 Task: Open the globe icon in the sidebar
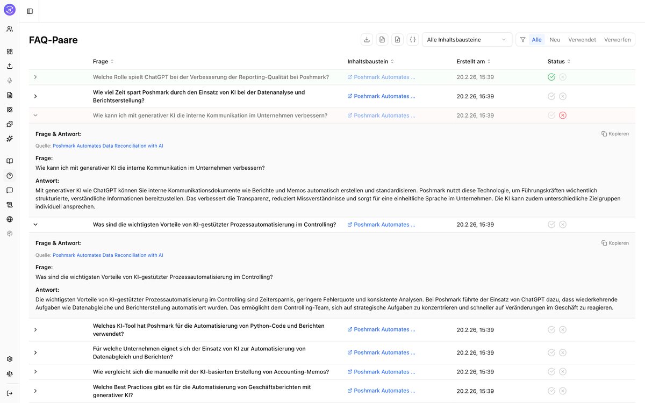(x=10, y=219)
